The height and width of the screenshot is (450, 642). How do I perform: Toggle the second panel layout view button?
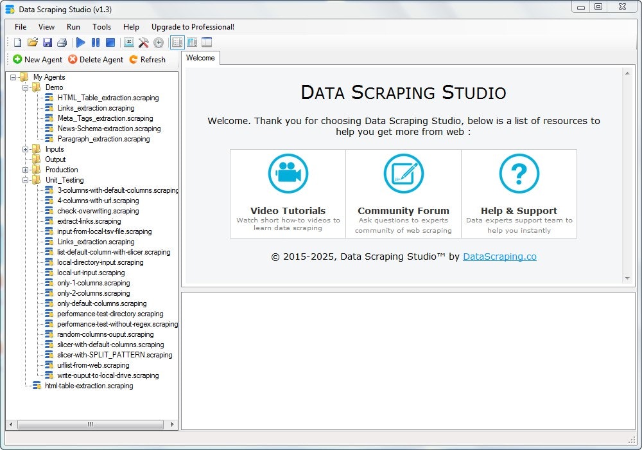coord(192,42)
